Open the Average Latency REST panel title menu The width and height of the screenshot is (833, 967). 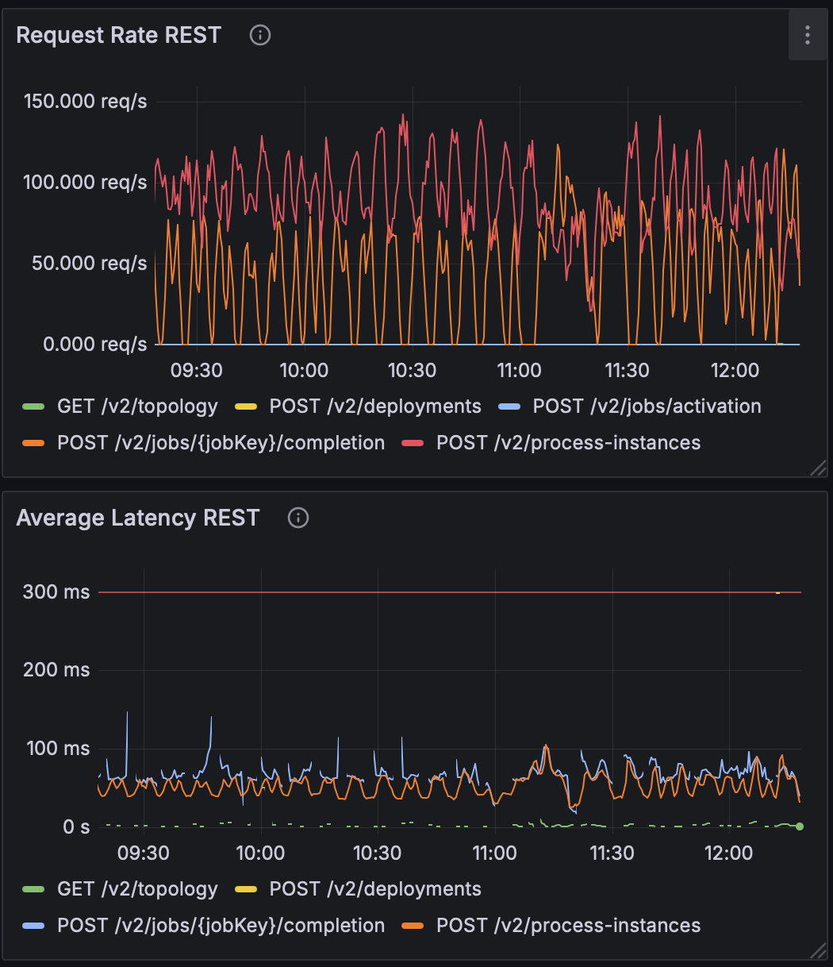[137, 518]
